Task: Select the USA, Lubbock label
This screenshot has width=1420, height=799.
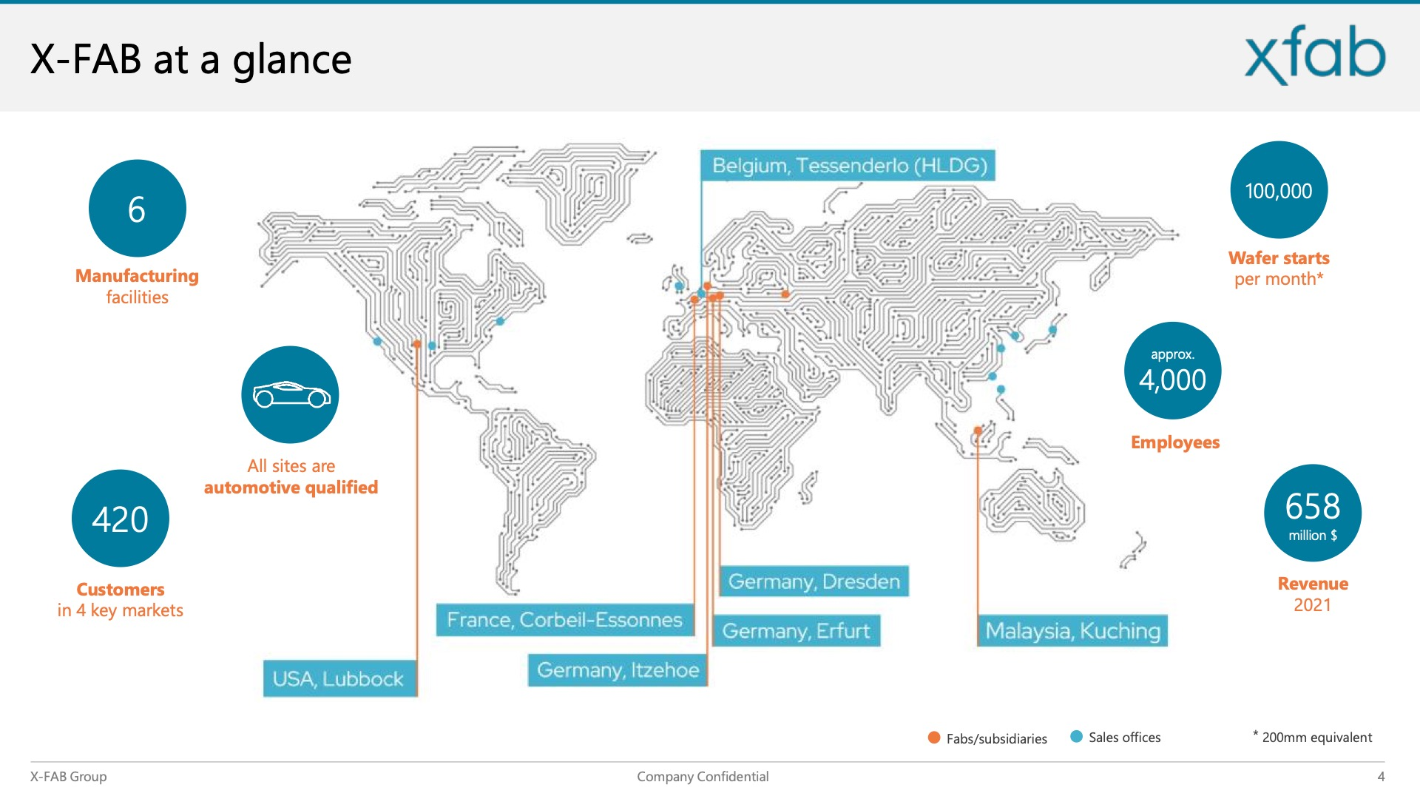Action: pos(338,679)
